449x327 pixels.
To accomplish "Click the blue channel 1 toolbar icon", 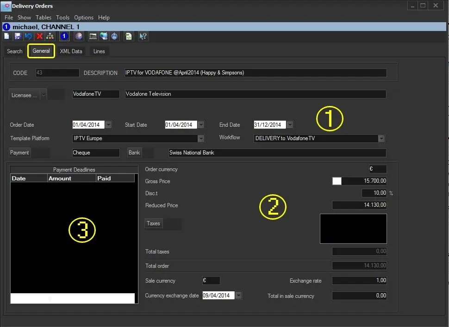I will pyautogui.click(x=64, y=36).
